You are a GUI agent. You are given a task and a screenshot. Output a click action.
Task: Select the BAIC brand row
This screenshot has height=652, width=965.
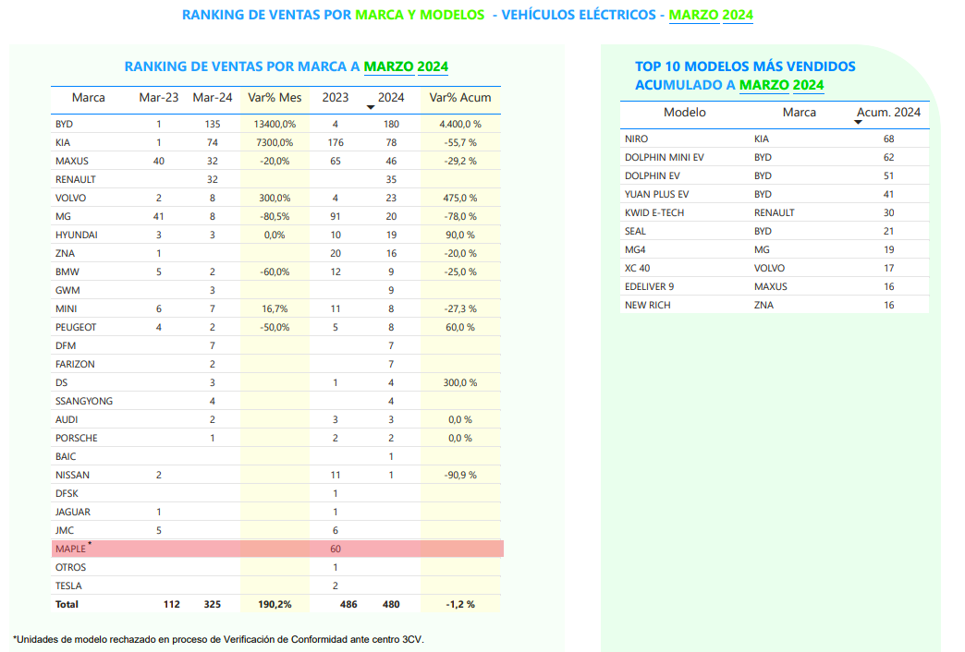(275, 456)
